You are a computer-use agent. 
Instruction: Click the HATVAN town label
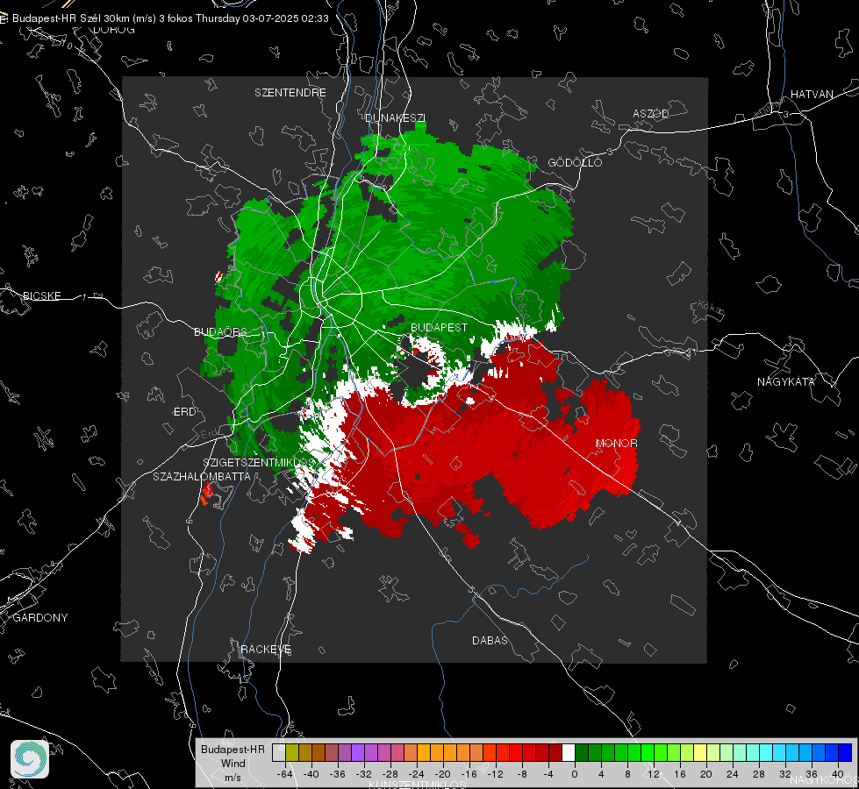(x=812, y=94)
